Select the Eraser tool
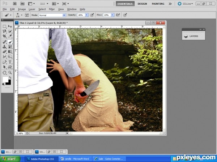This screenshot has height=162, width=217. pyautogui.click(x=5, y=51)
